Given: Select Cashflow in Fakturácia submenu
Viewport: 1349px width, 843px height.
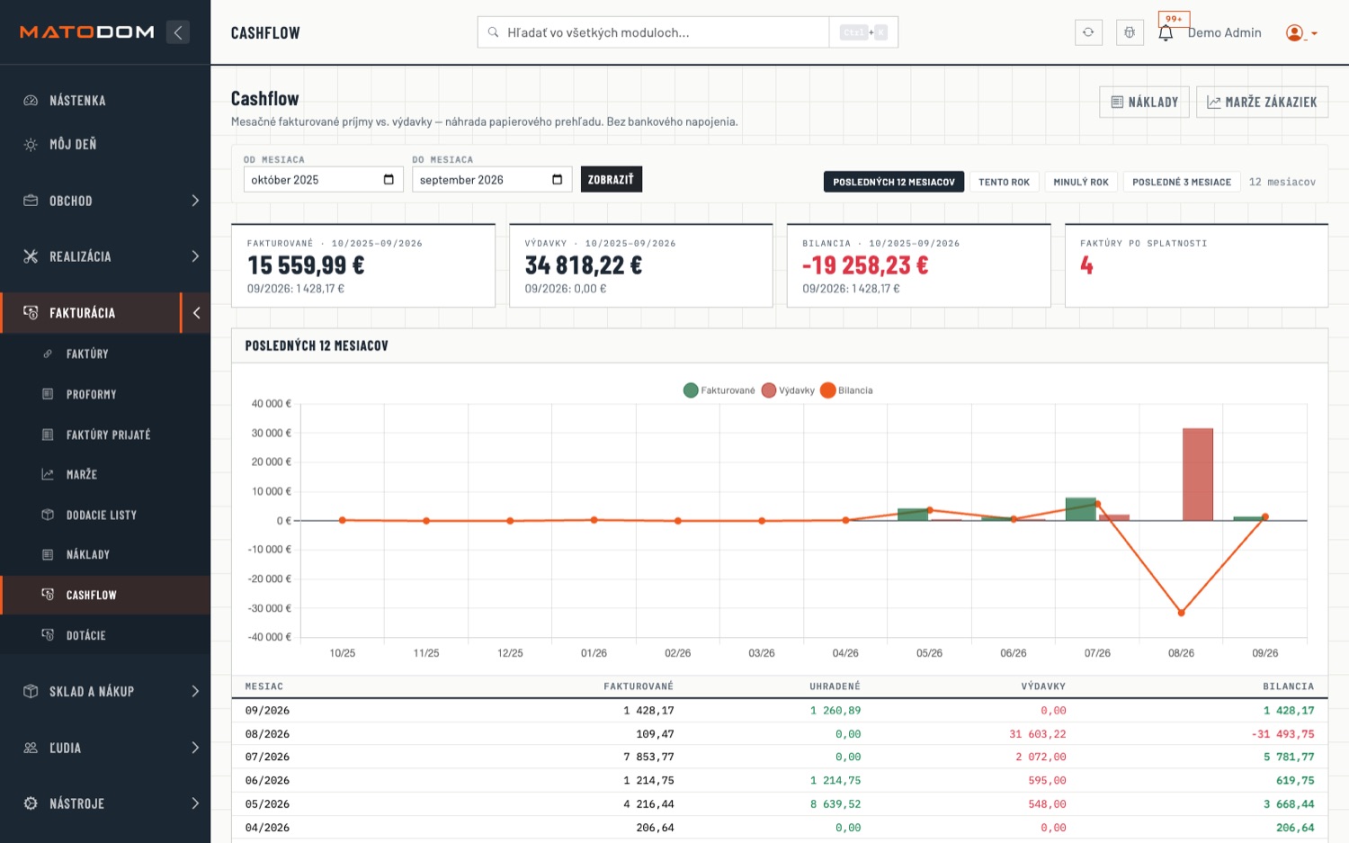Looking at the screenshot, I should click(x=105, y=595).
